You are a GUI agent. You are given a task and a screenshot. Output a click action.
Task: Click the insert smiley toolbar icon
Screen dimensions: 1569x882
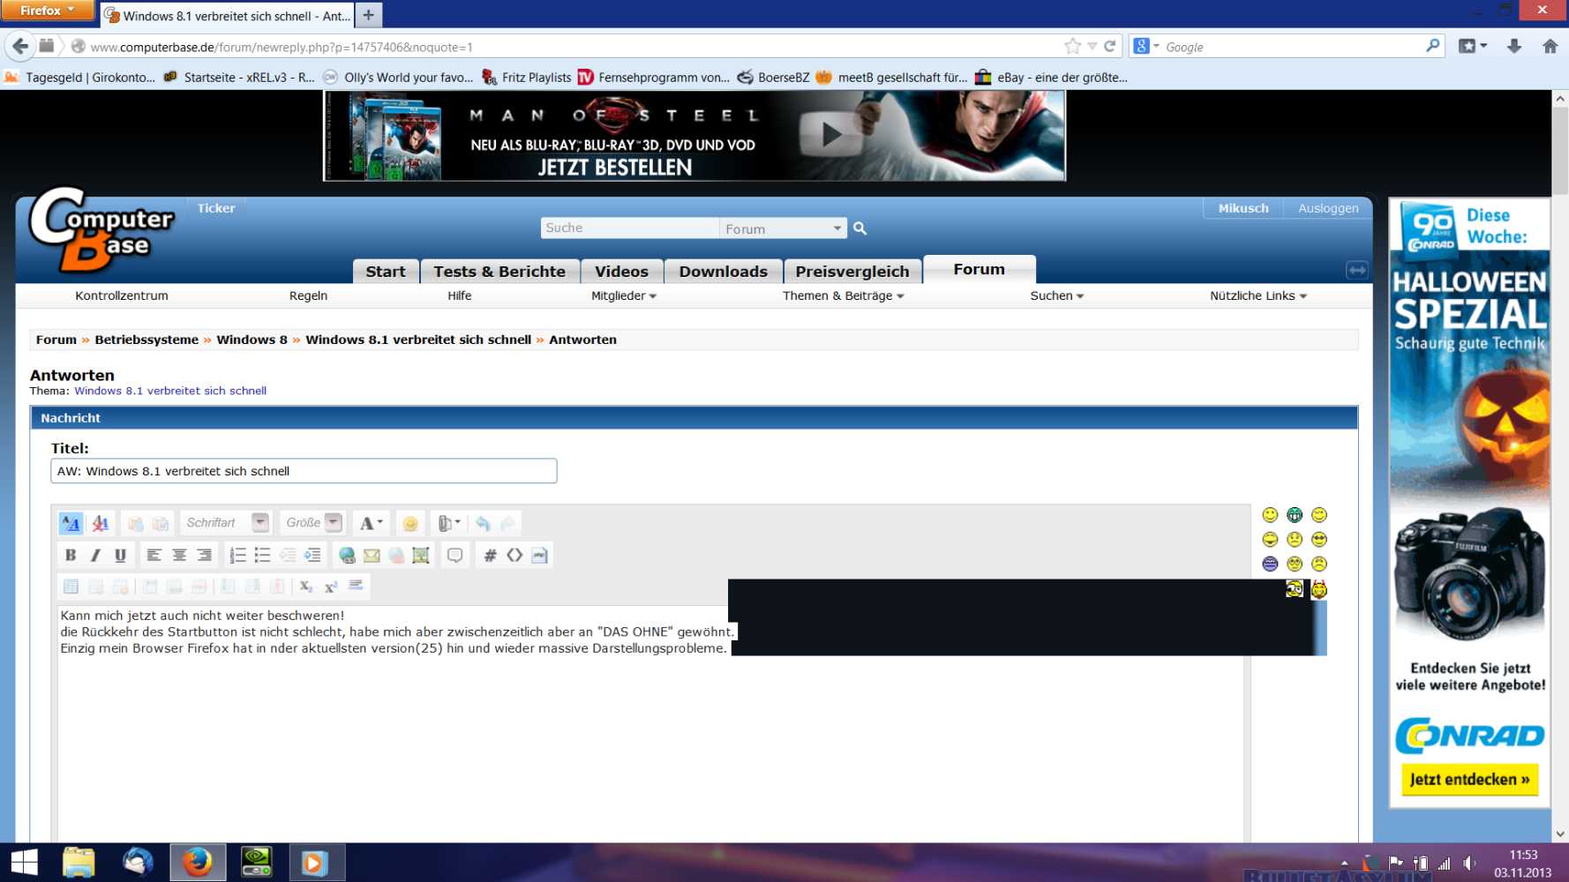coord(410,523)
